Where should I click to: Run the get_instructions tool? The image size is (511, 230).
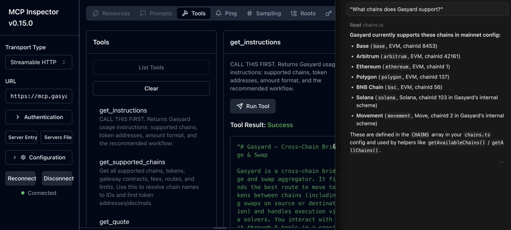(253, 106)
